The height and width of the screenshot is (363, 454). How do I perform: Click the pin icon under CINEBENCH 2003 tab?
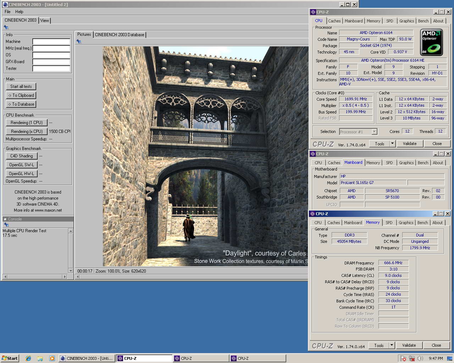pyautogui.click(x=6, y=27)
